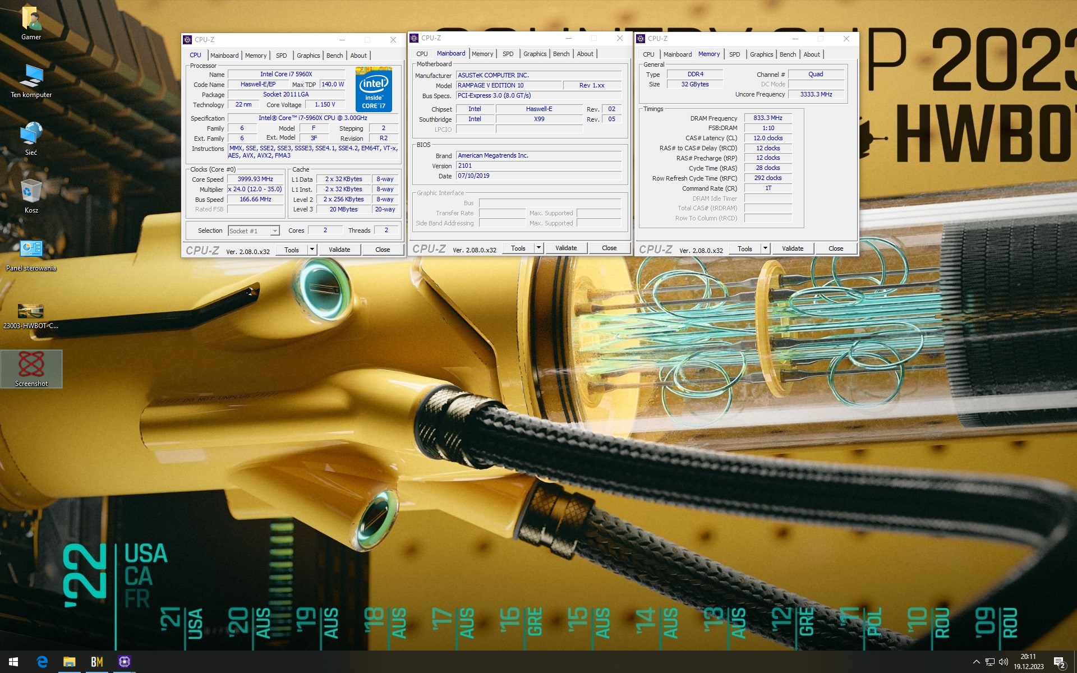Click the Level 3 cache 20 MBytes value
Image resolution: width=1077 pixels, height=673 pixels.
[x=344, y=210]
